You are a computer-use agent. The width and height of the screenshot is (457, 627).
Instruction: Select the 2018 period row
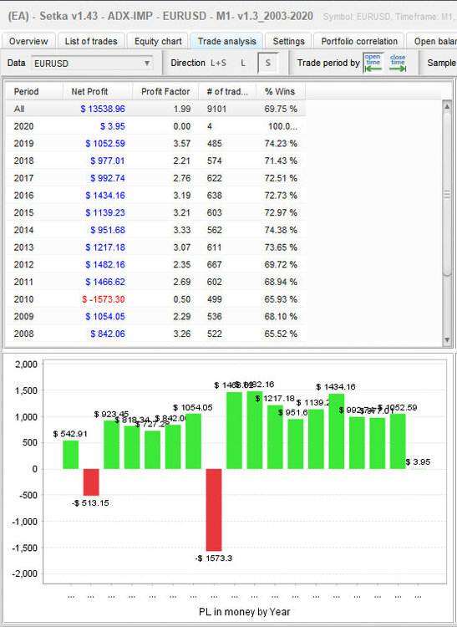tap(155, 161)
